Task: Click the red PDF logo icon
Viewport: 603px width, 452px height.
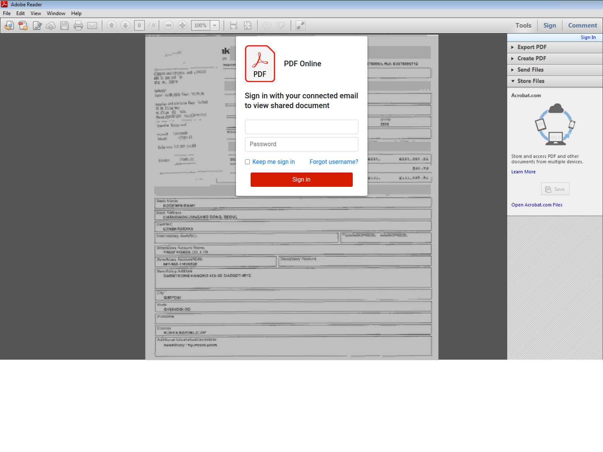Action: coord(260,64)
